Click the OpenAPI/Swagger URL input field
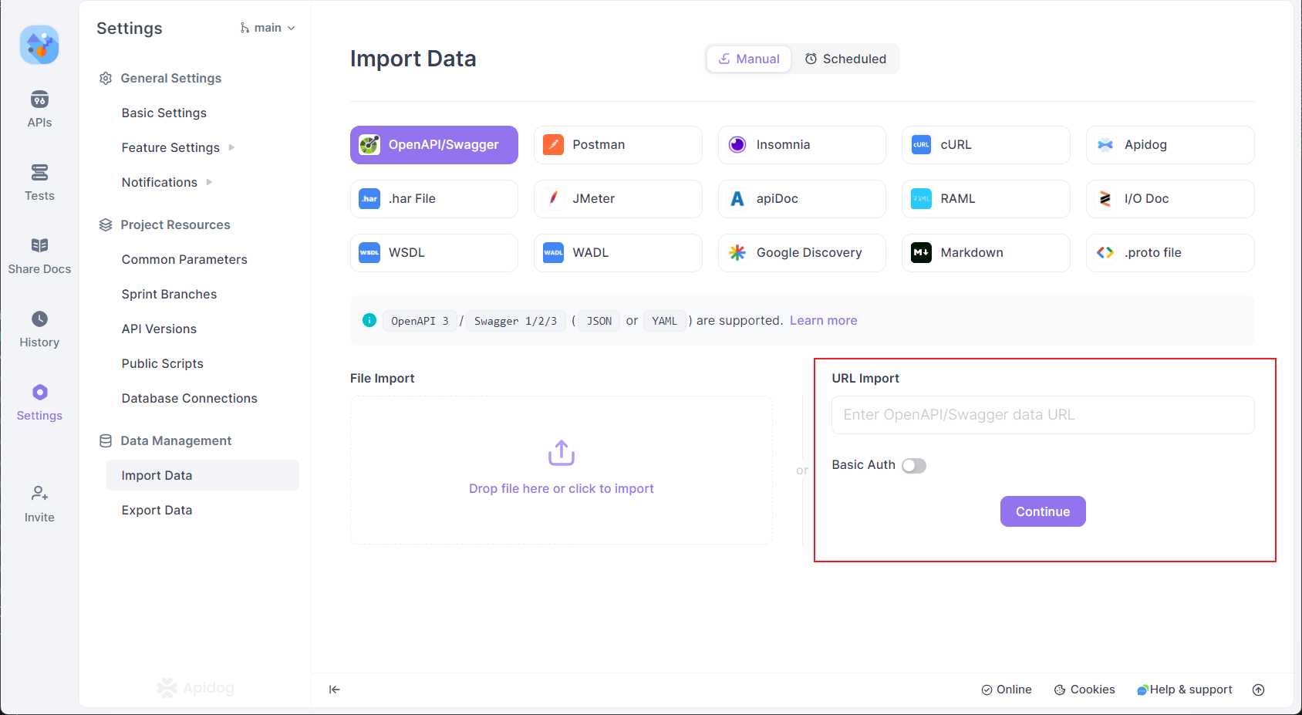Viewport: 1302px width, 715px height. coord(1042,415)
